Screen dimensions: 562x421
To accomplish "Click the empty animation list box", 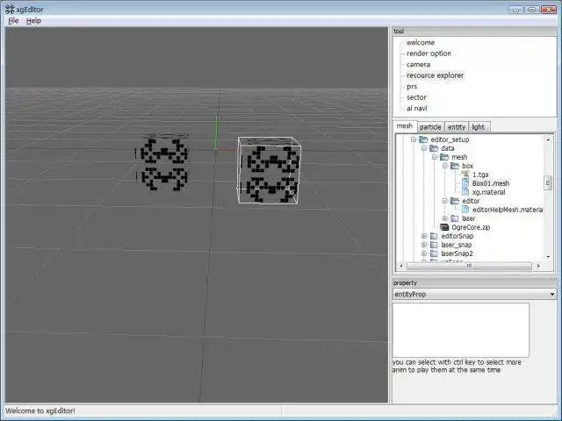I will [461, 330].
